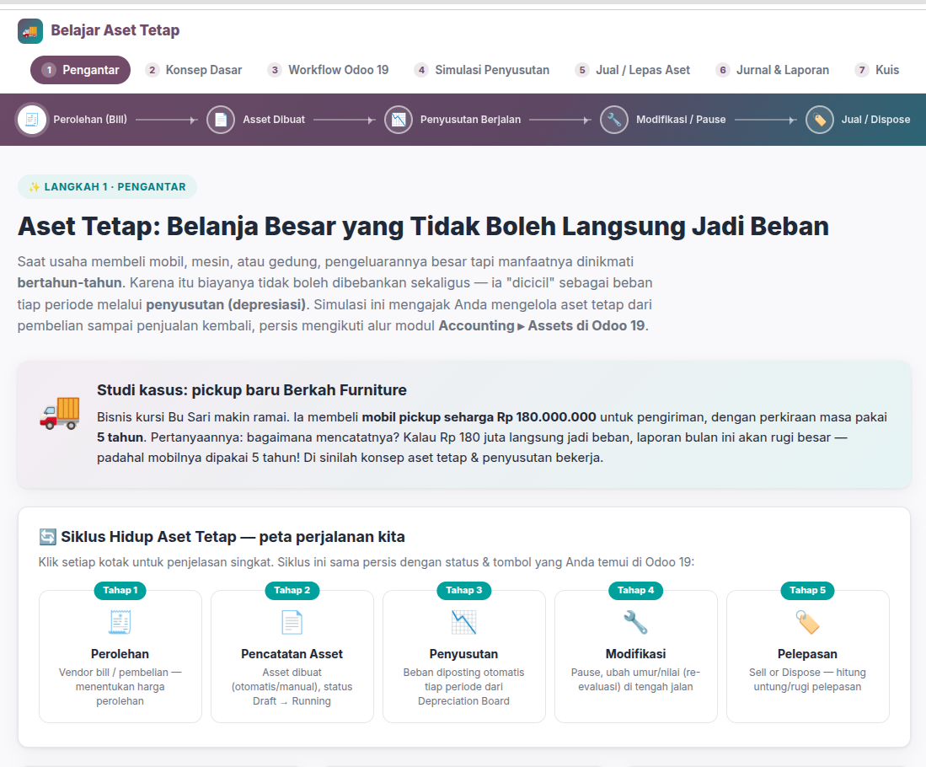Viewport: 926px width, 767px height.
Task: Click the 'Klik setiap kotak untuk penjelasan' instruction
Action: pyautogui.click(x=367, y=562)
